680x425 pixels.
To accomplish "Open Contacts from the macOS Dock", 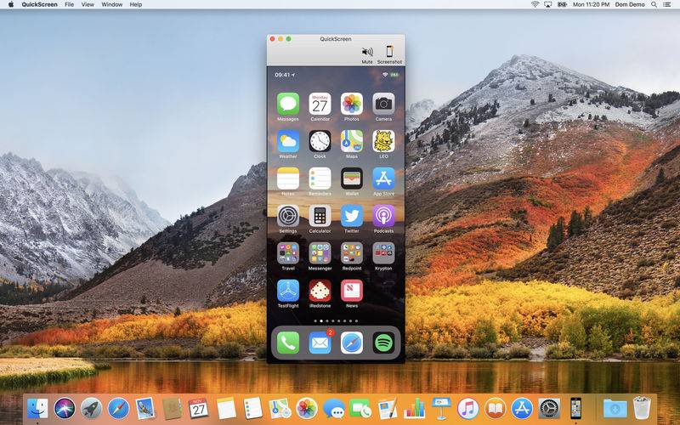I will (x=173, y=409).
